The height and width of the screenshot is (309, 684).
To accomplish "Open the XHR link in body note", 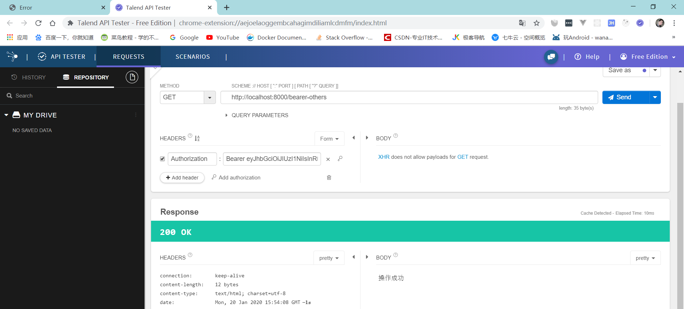I will [x=384, y=157].
